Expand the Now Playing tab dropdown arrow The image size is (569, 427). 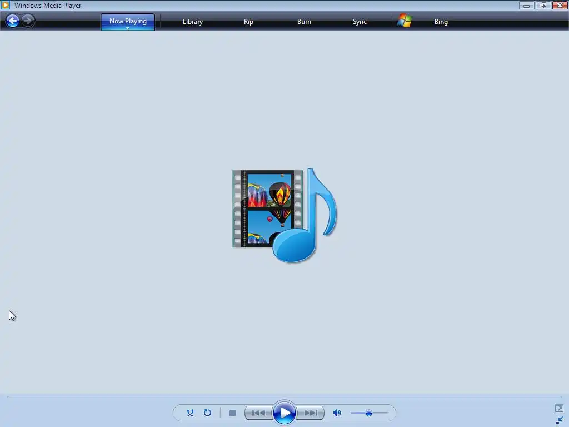[128, 28]
